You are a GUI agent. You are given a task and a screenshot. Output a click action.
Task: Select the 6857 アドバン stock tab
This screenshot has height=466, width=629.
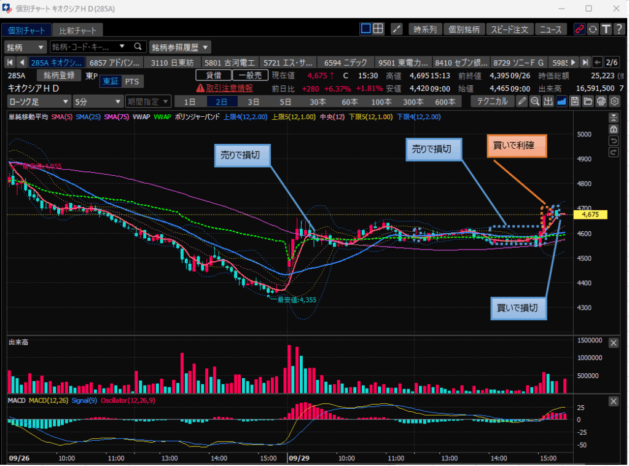[x=115, y=62]
